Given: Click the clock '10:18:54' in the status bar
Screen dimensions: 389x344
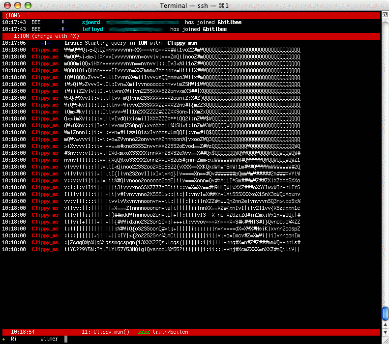Looking at the screenshot, I should tap(23, 332).
